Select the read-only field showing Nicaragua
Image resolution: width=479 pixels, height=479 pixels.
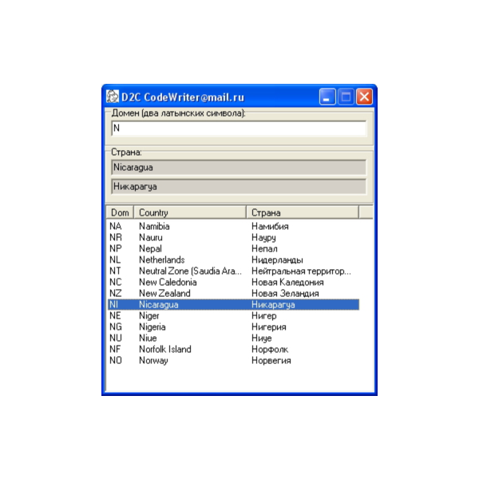pyautogui.click(x=239, y=168)
